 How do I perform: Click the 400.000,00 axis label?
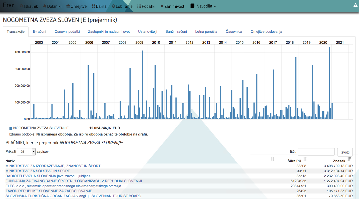[23, 52]
